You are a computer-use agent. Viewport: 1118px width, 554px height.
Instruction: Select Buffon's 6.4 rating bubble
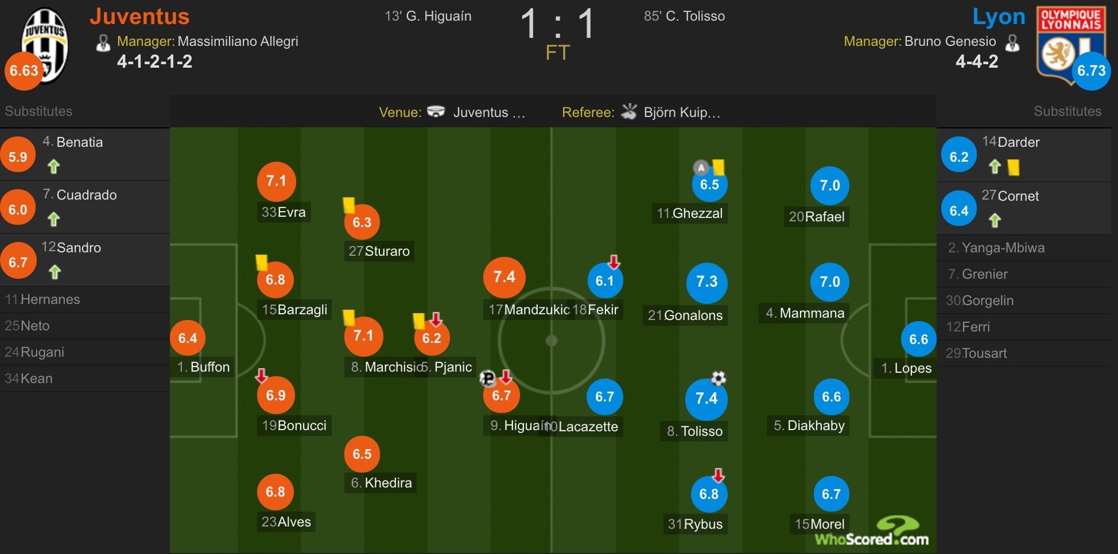[x=188, y=338]
